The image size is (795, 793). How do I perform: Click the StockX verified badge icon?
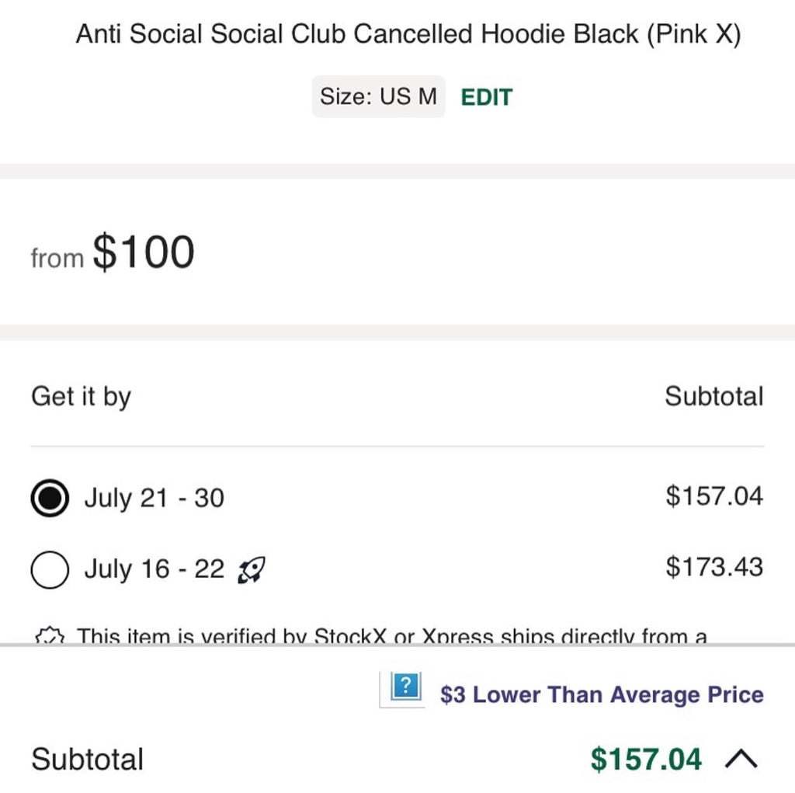pyautogui.click(x=49, y=637)
